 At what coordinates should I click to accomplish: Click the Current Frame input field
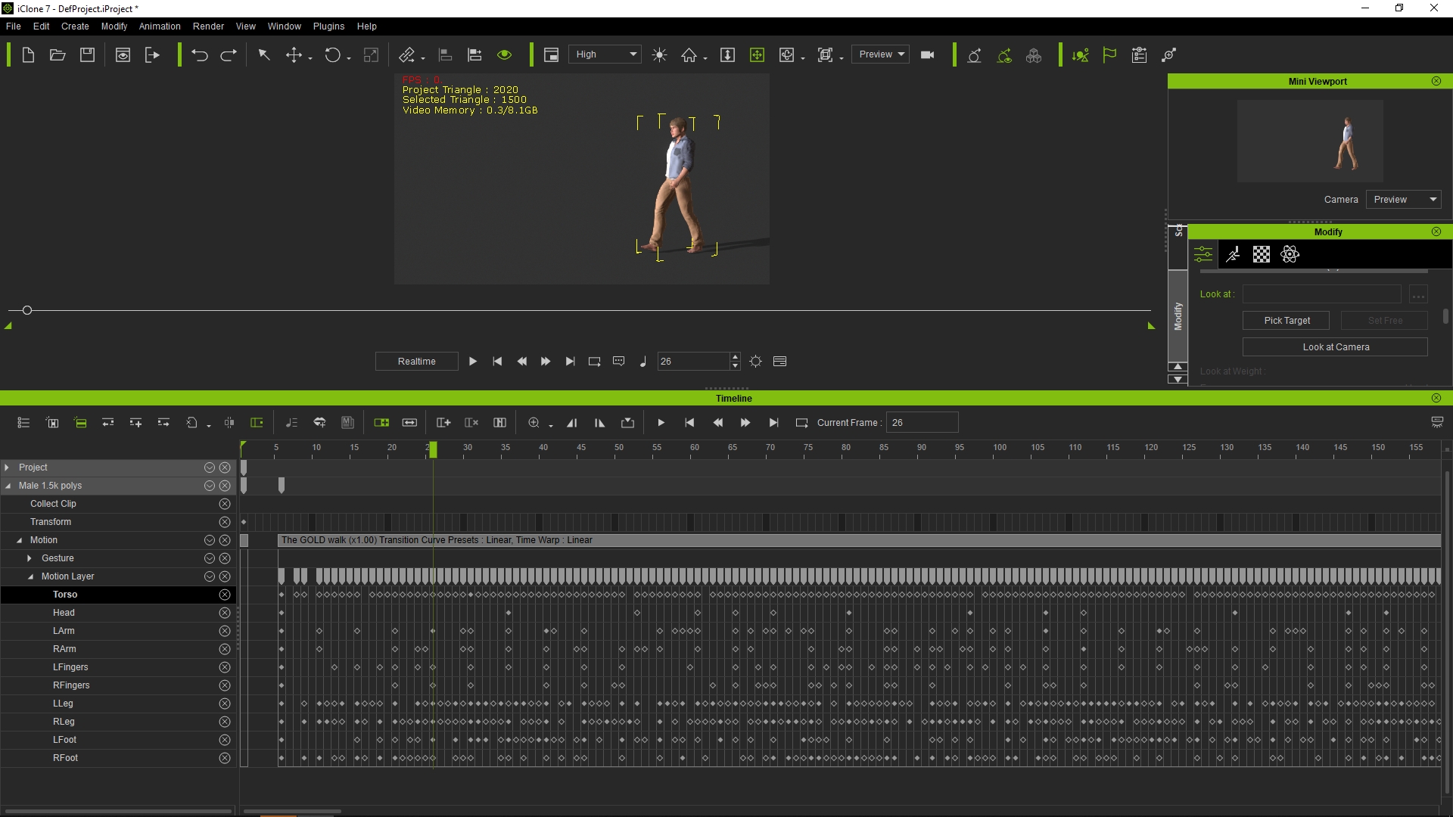[x=923, y=423]
